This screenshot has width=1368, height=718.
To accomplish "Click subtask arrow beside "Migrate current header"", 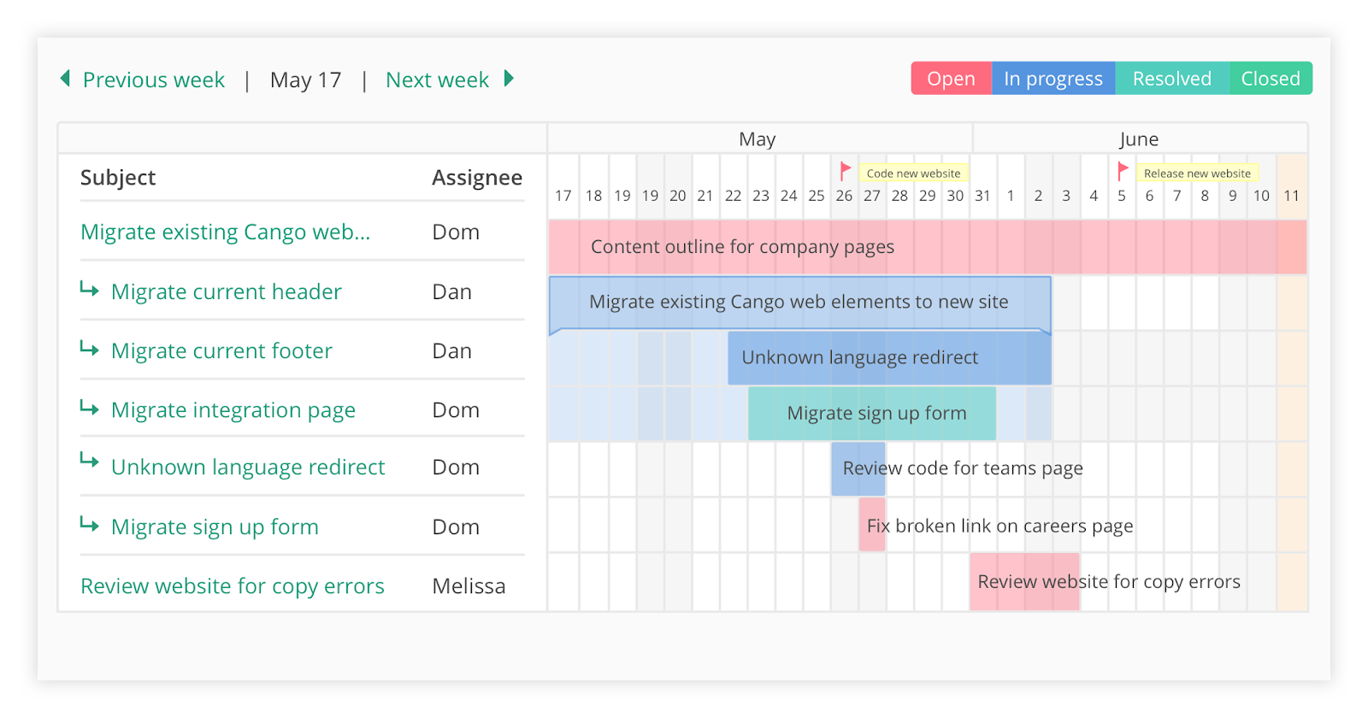I will pyautogui.click(x=91, y=290).
